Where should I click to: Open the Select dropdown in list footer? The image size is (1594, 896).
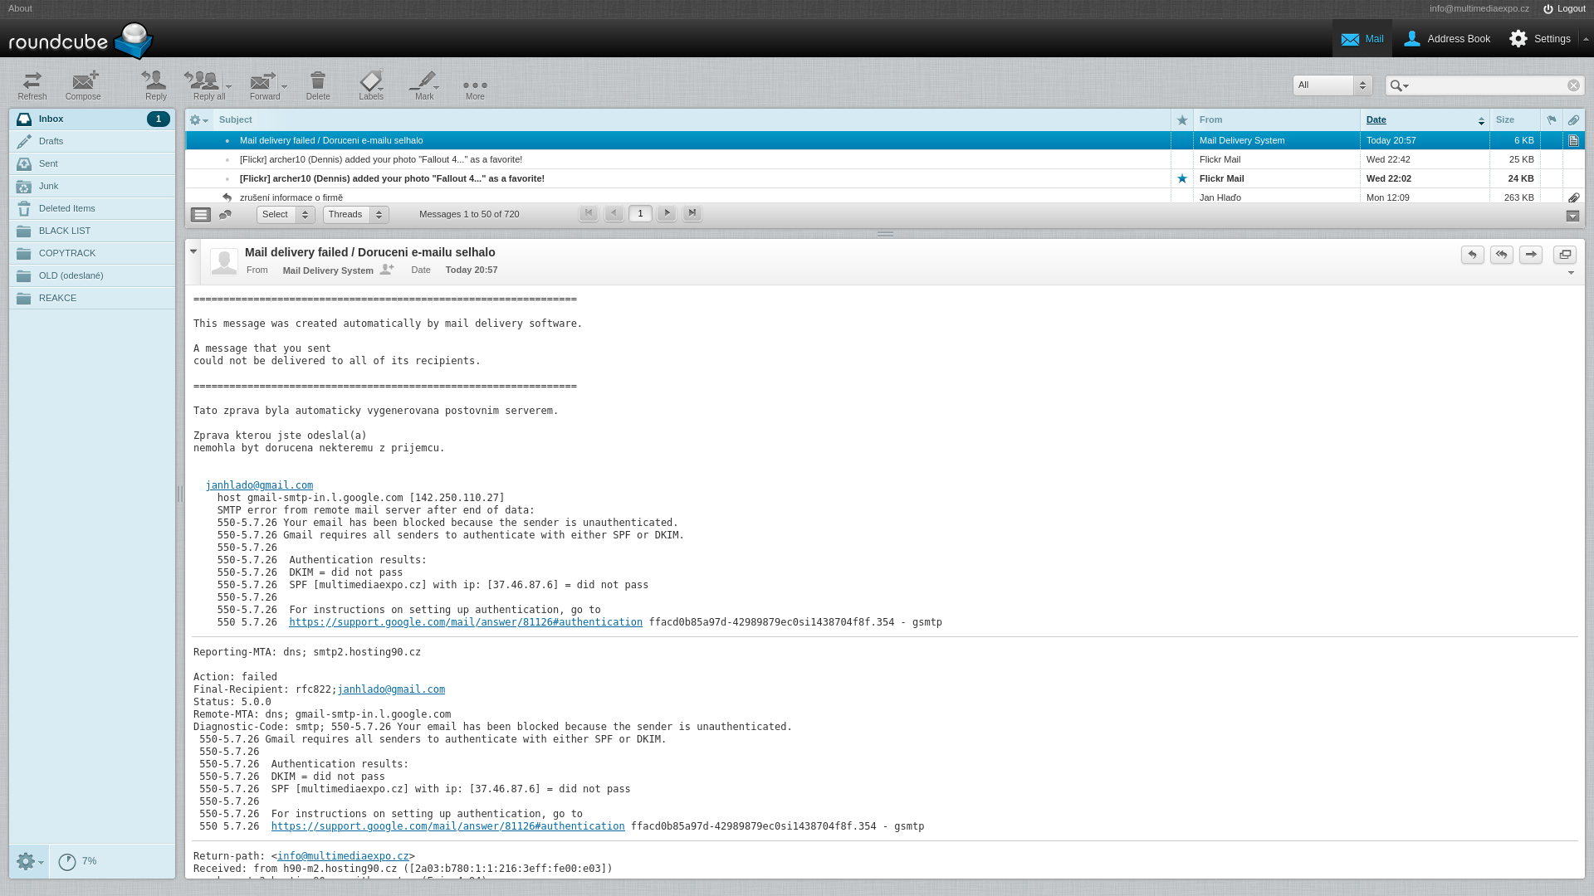click(x=285, y=215)
